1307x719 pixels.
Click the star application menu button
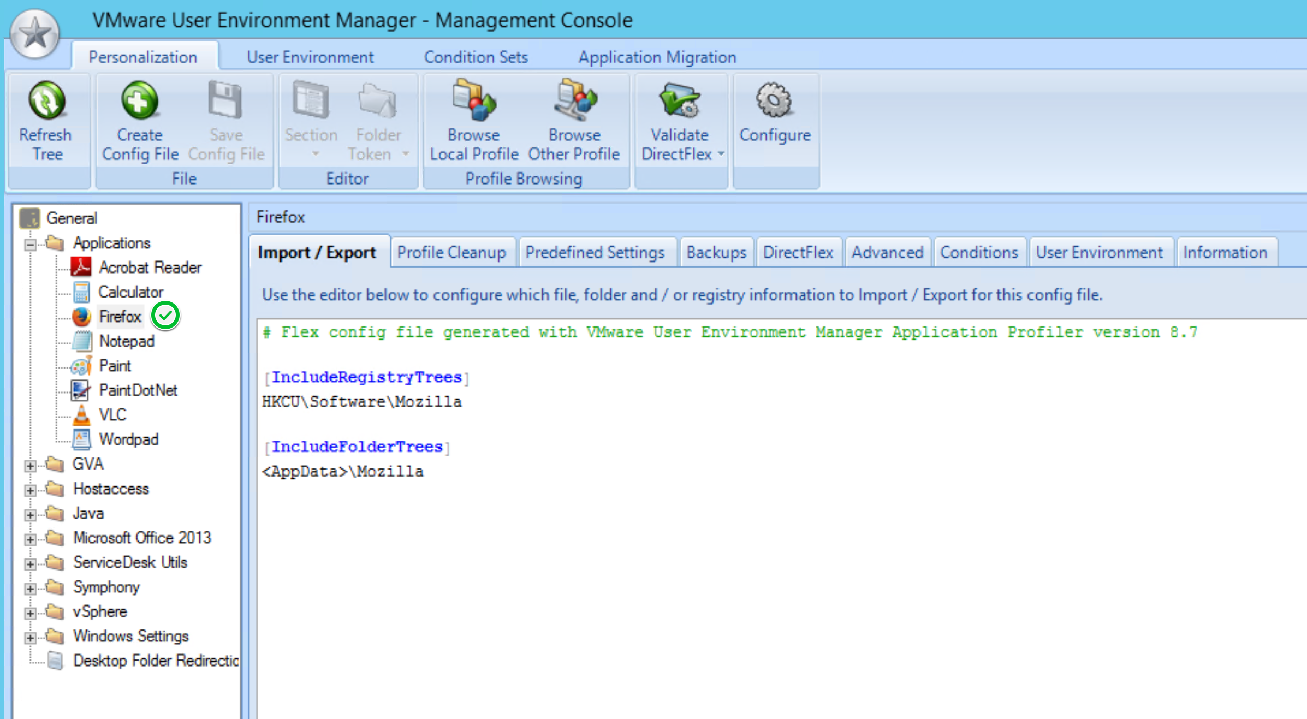coord(35,34)
